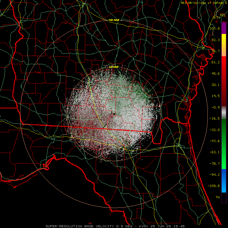This screenshot has width=228, height=228.
Task: Click the -94.2 legend value
Action: 215,175
